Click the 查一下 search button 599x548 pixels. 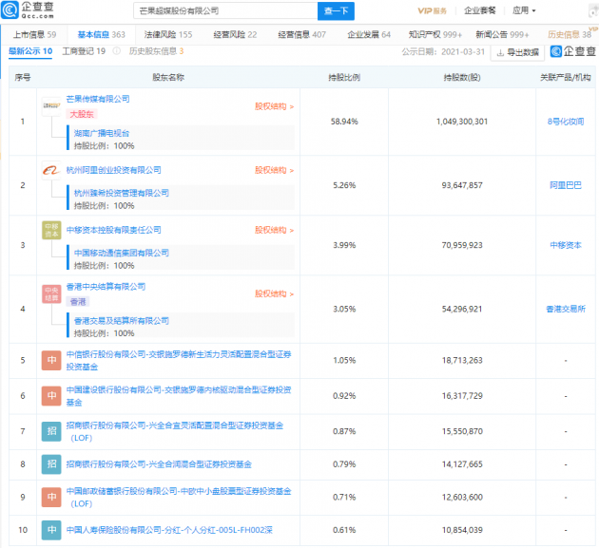[337, 11]
